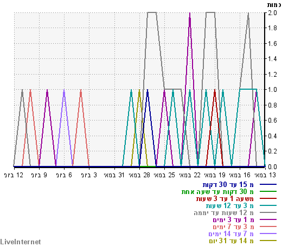Click the dark blue legend line swatch
The width and height of the screenshot is (282, 247).
coord(268,184)
